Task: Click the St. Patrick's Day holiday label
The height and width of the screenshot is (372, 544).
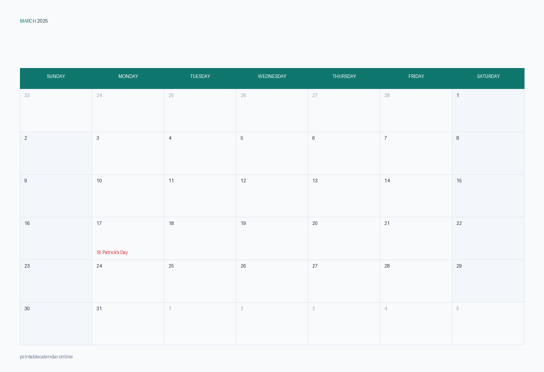Action: (x=112, y=253)
